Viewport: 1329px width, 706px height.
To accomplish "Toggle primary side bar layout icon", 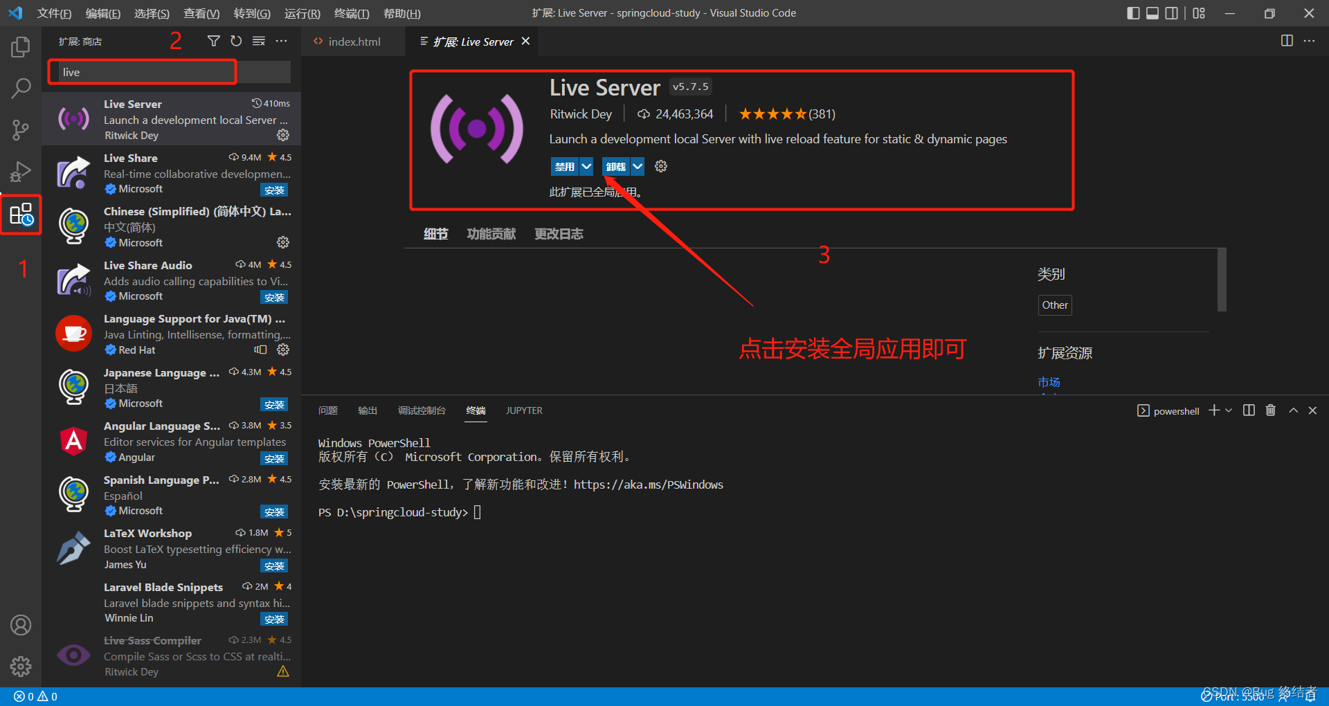I will pyautogui.click(x=1133, y=13).
